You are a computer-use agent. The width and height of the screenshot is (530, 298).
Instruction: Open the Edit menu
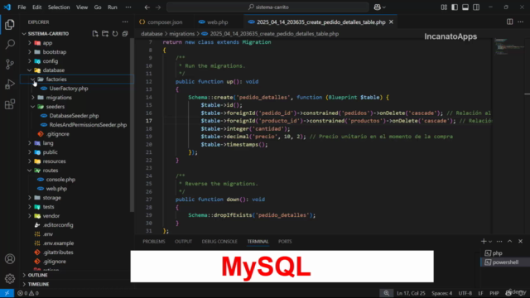36,7
